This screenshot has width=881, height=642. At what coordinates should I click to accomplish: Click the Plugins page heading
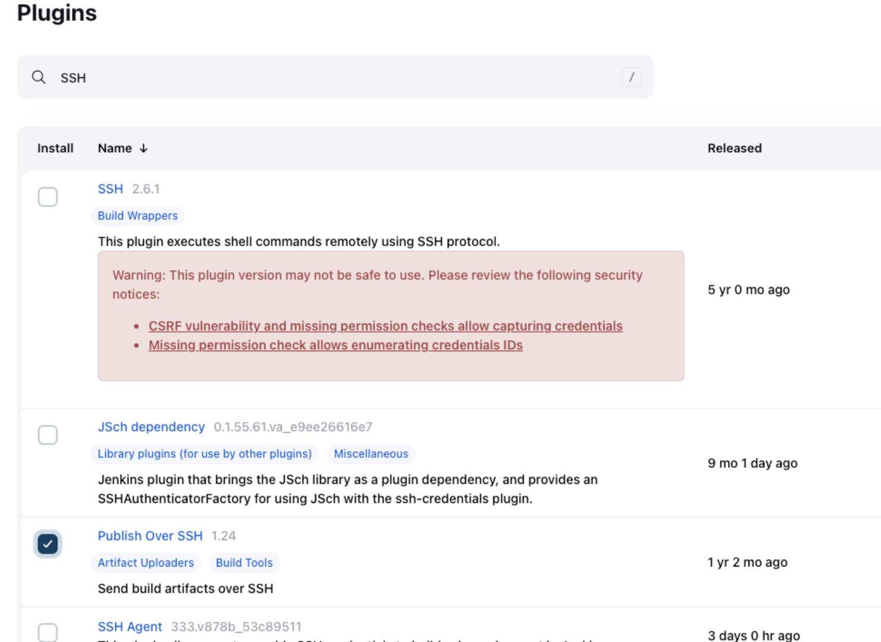tap(57, 13)
